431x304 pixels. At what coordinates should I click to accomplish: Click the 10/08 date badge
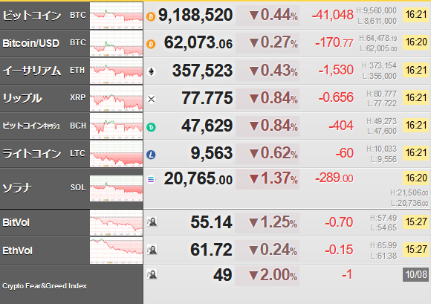coord(416,274)
